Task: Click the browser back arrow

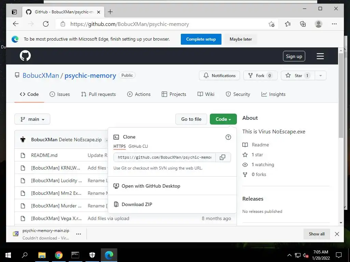Action: [x=16, y=24]
